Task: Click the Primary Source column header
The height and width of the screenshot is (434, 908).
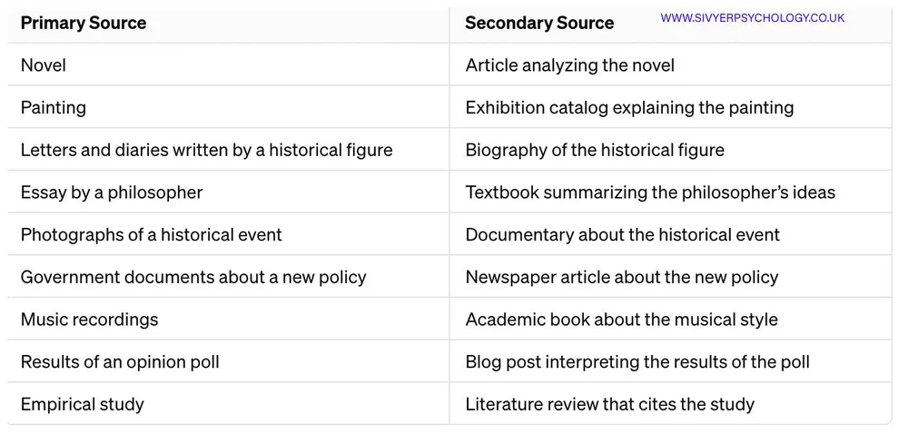Action: click(84, 23)
